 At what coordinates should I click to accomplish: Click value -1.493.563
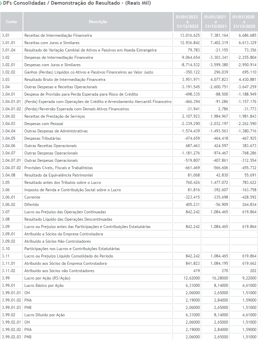pyautogui.click(x=218, y=131)
